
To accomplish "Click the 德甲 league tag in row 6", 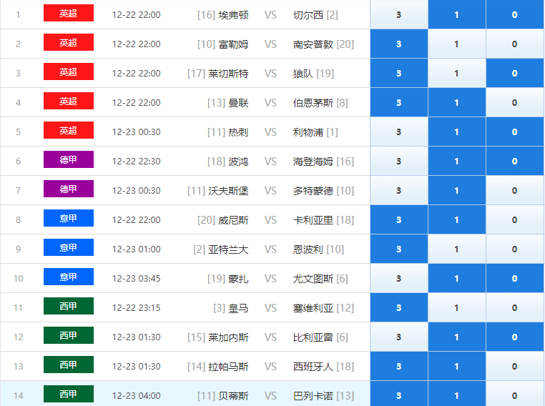I will (69, 159).
